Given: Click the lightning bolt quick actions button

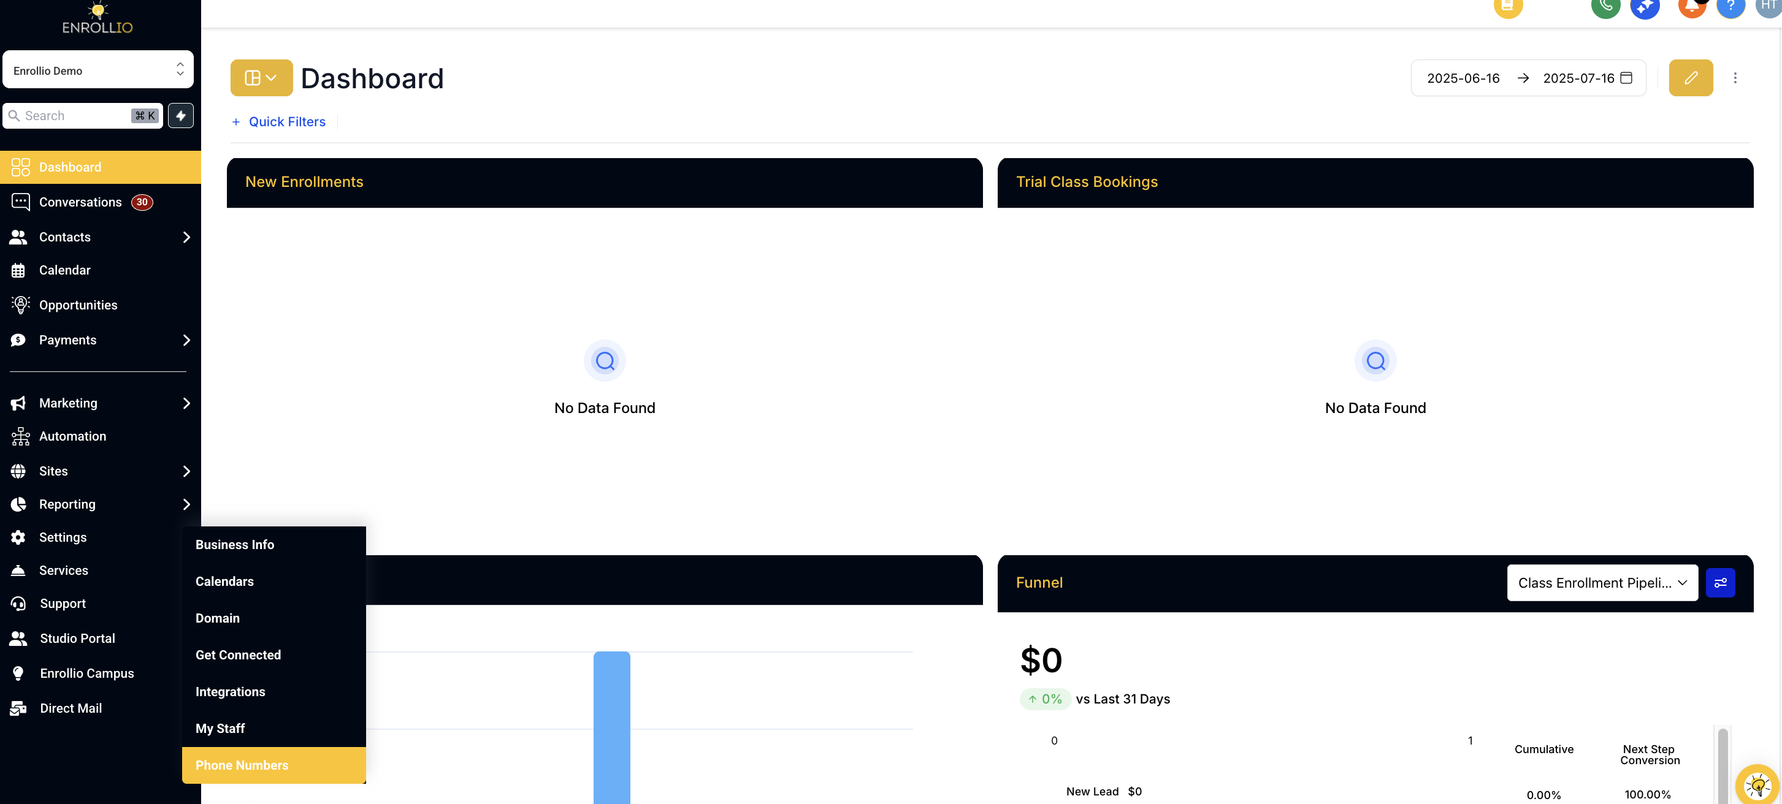Looking at the screenshot, I should tap(182, 115).
